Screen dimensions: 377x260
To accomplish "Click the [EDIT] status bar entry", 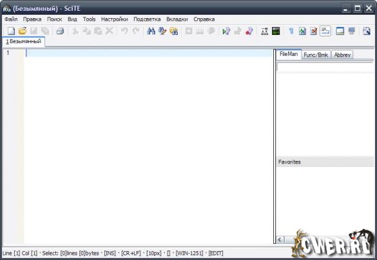I will pos(216,253).
